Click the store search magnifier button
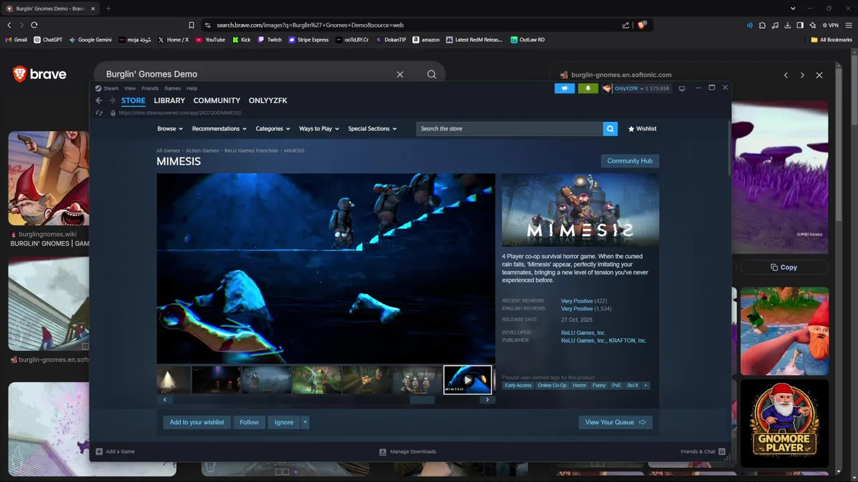Viewport: 858px width, 482px height. [x=610, y=129]
